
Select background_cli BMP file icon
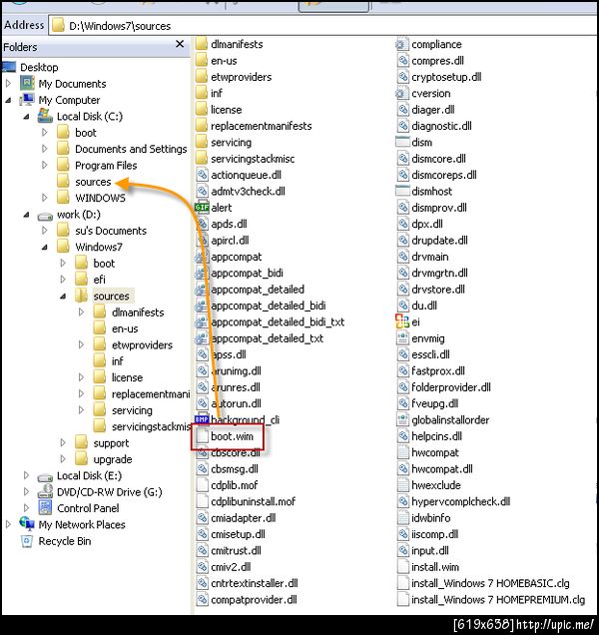click(x=202, y=419)
